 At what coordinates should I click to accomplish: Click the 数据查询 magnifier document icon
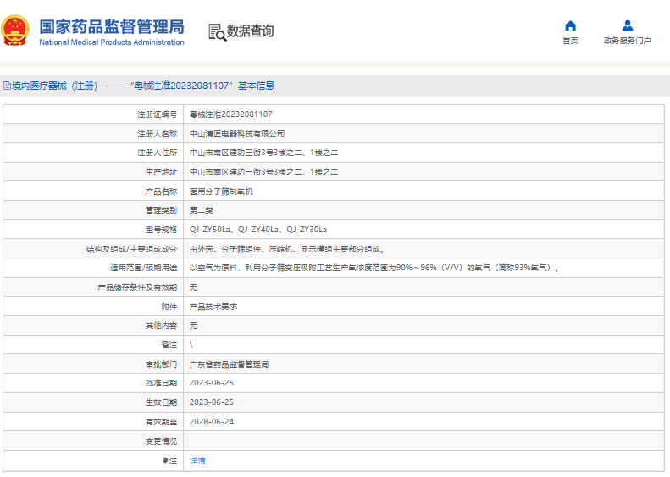coord(217,32)
